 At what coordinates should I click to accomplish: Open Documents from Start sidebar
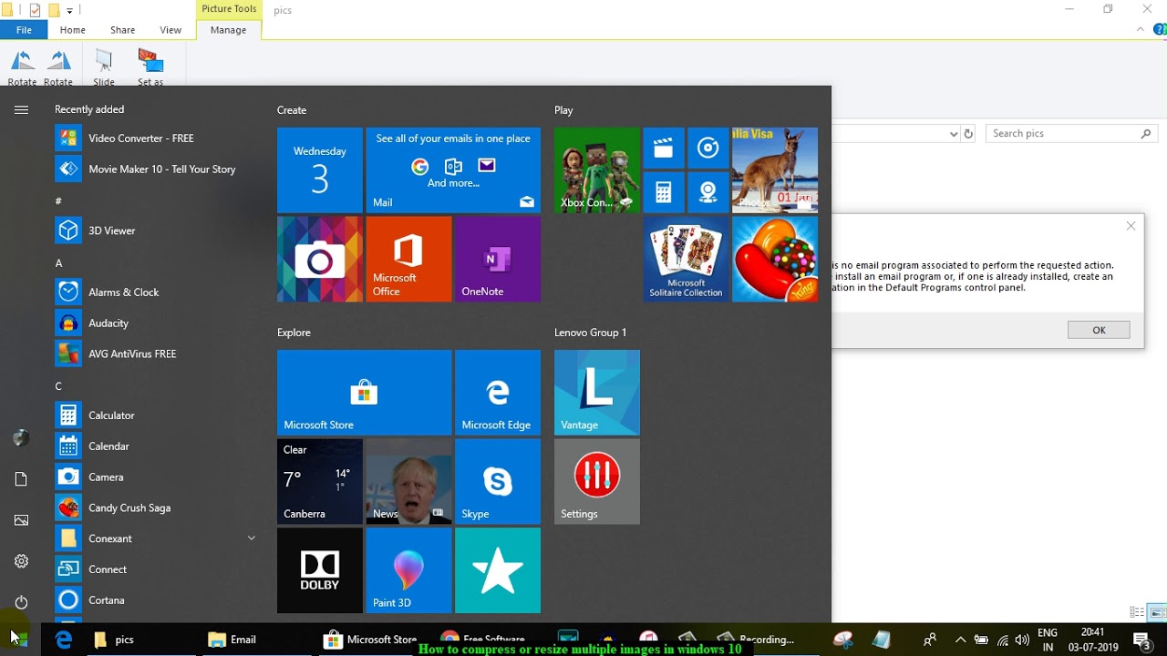click(21, 479)
